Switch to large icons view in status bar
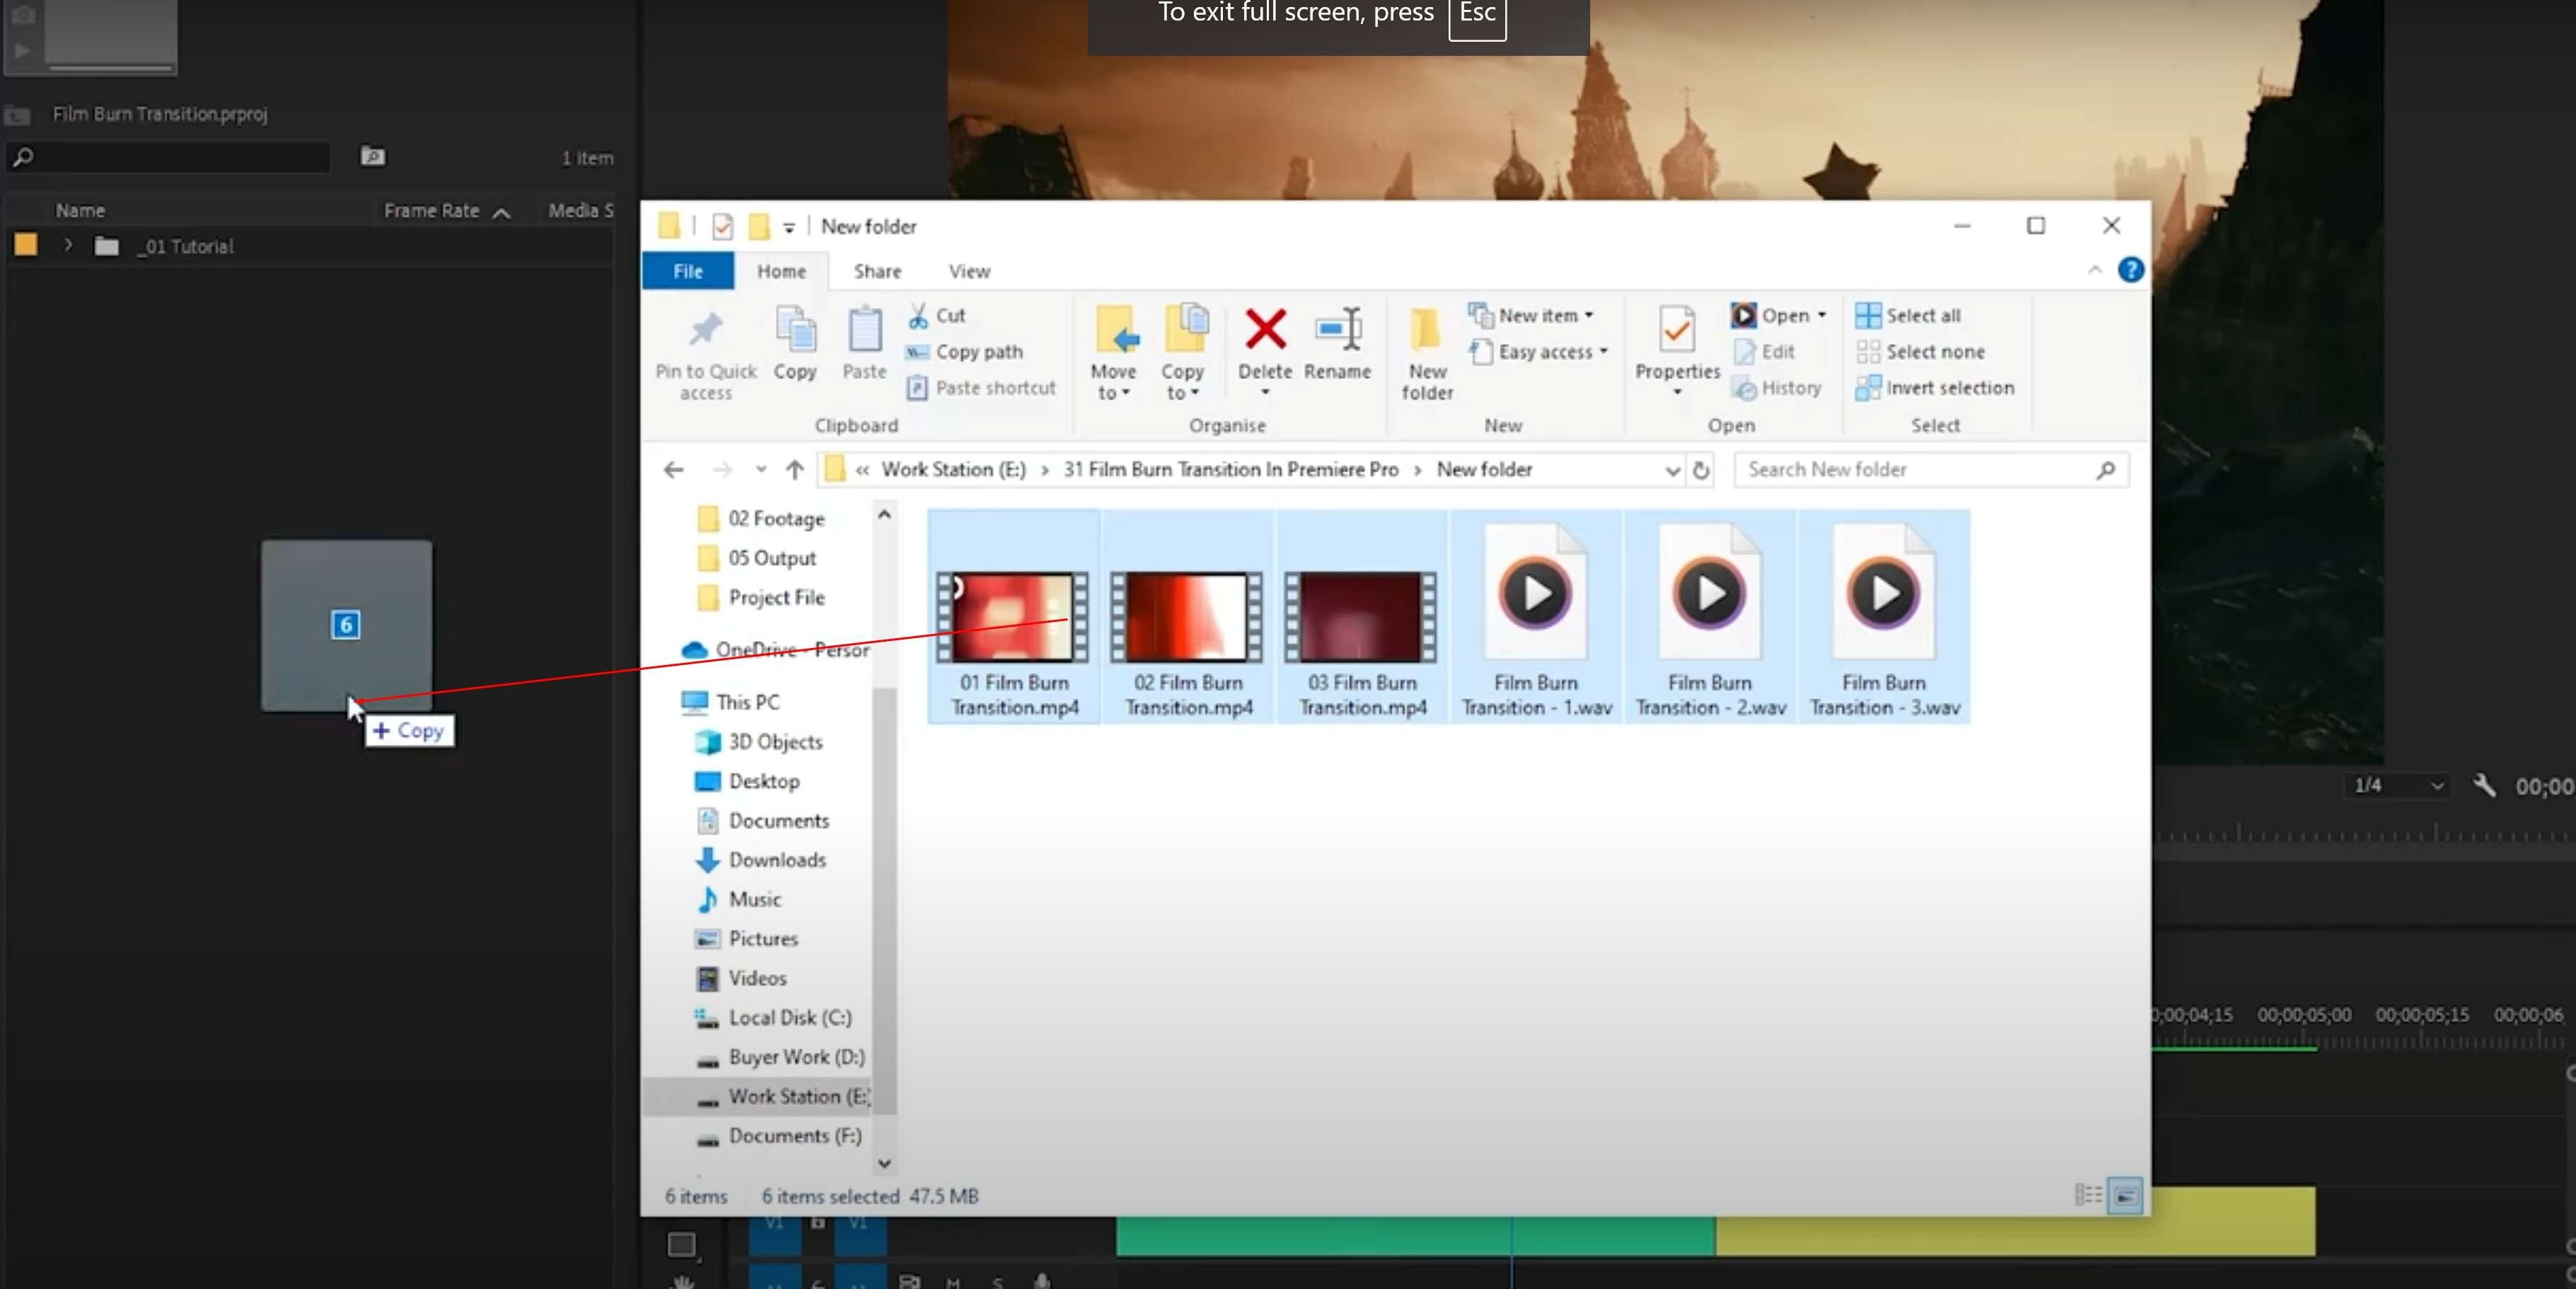The width and height of the screenshot is (2576, 1289). pos(2125,1195)
